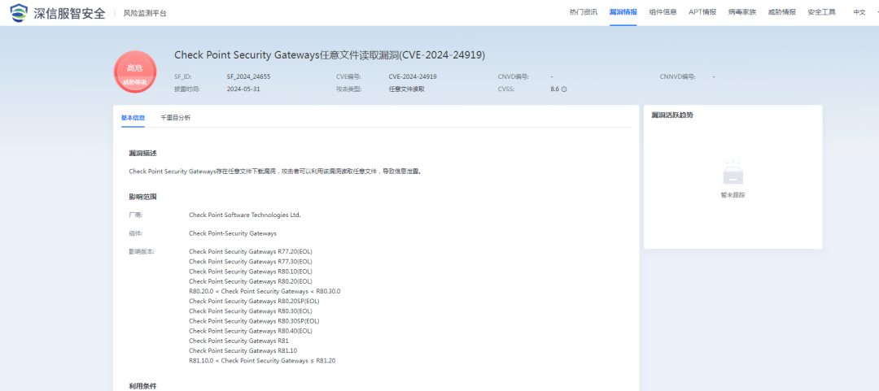
Task: Click the version row R80.30SP(EOL)
Action: coord(254,321)
